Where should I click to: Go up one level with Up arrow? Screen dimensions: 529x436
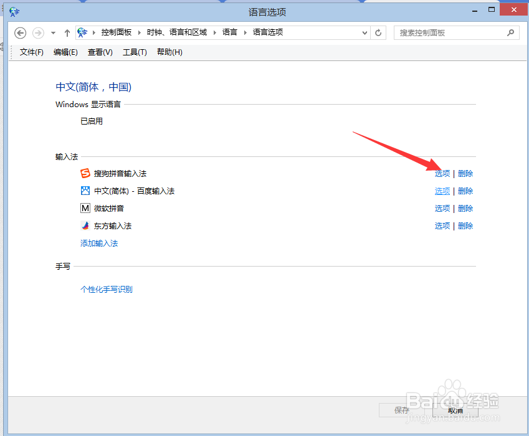67,33
